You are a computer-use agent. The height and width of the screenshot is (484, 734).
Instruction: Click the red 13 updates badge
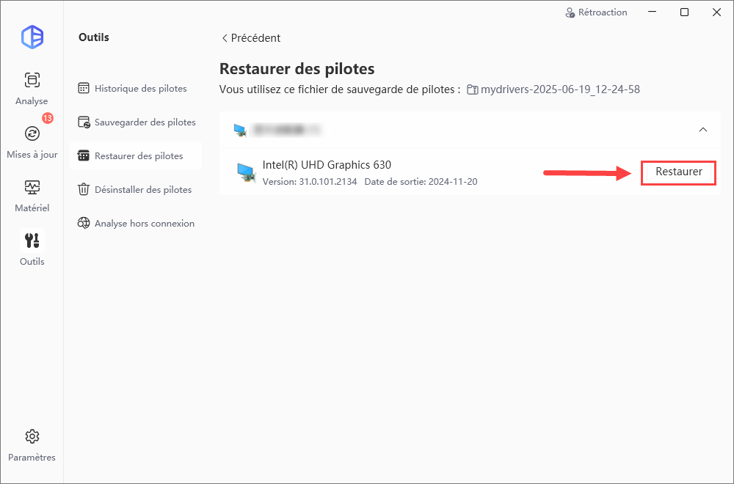[x=48, y=118]
